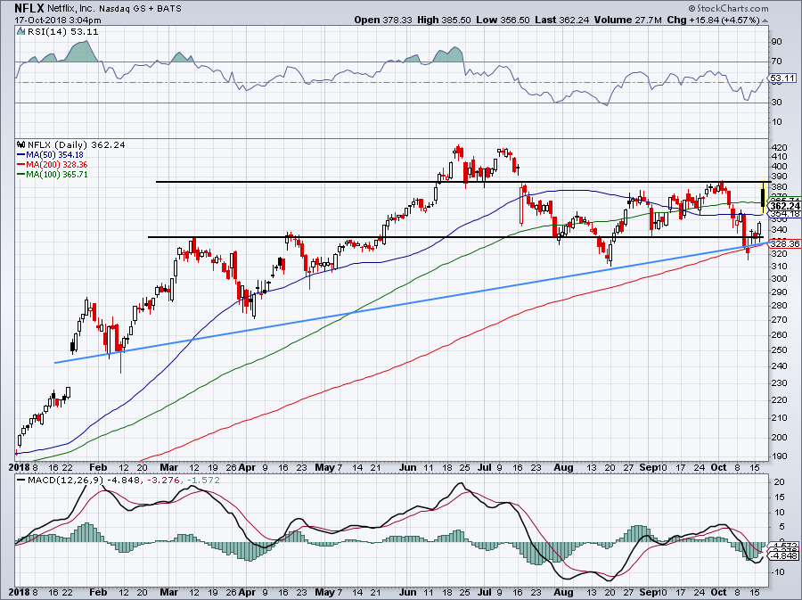Click the green MA(100) legend line marker
The width and height of the screenshot is (802, 600).
pyautogui.click(x=21, y=175)
